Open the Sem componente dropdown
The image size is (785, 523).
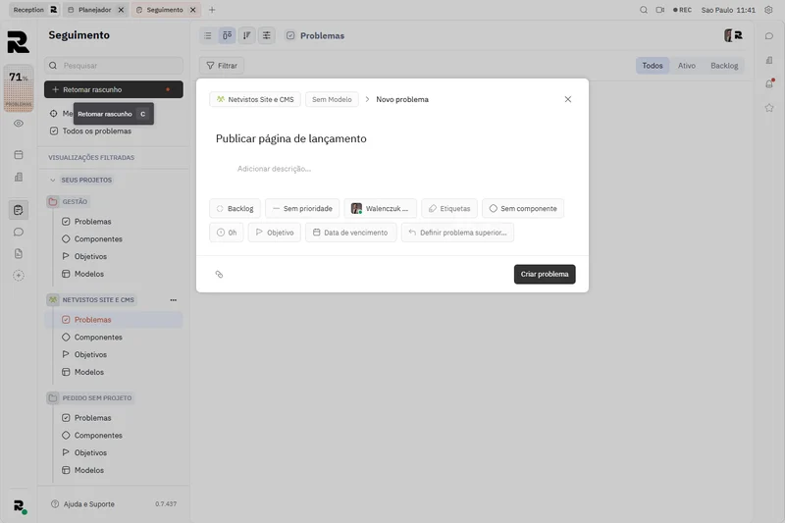pos(523,209)
